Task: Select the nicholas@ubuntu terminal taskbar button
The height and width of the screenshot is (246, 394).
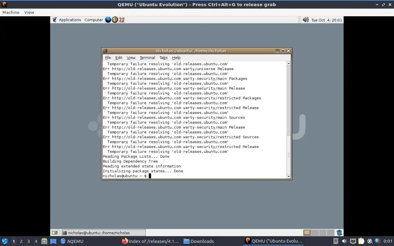Action: point(103,233)
